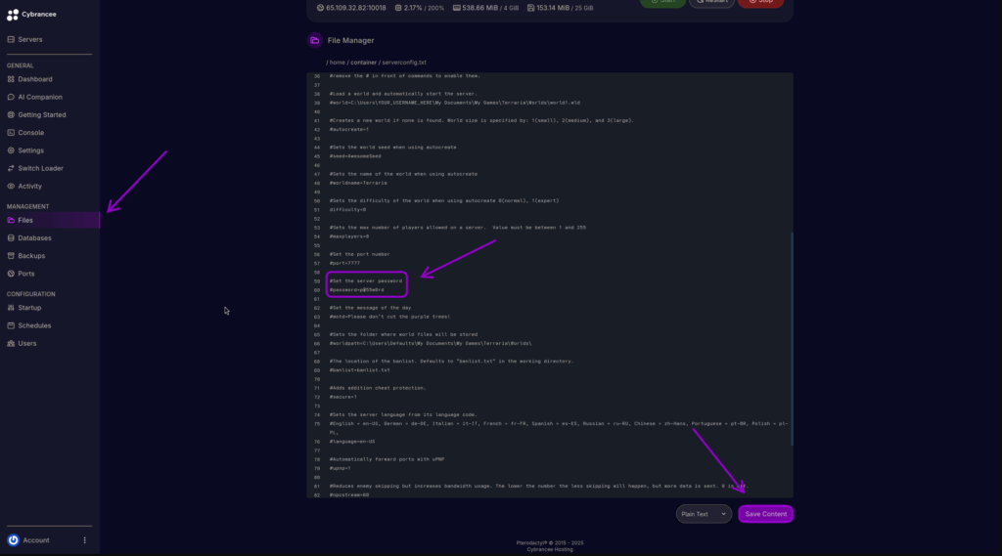Viewport: 1002px width, 556px height.
Task: Open server Settings in the sidebar
Action: pos(25,150)
